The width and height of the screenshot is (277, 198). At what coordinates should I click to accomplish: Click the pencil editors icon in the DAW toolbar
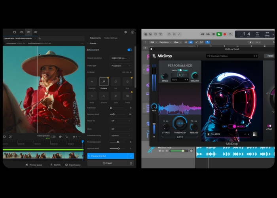[179, 34]
